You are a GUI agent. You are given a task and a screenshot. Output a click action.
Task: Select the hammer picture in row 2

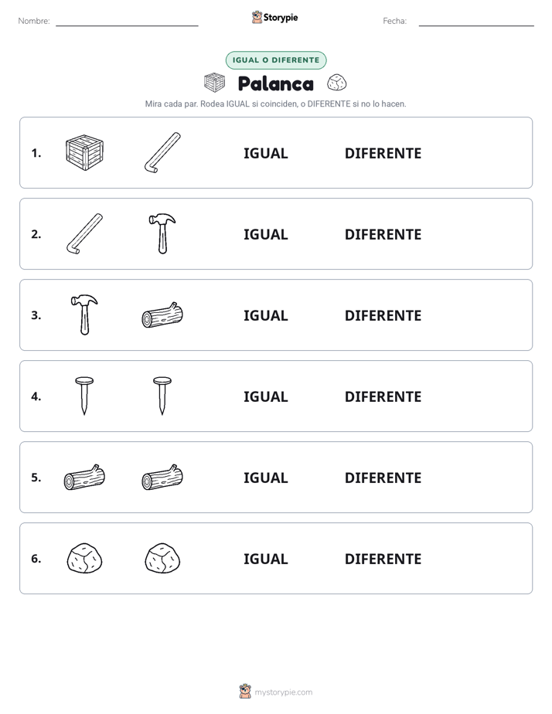(x=162, y=233)
